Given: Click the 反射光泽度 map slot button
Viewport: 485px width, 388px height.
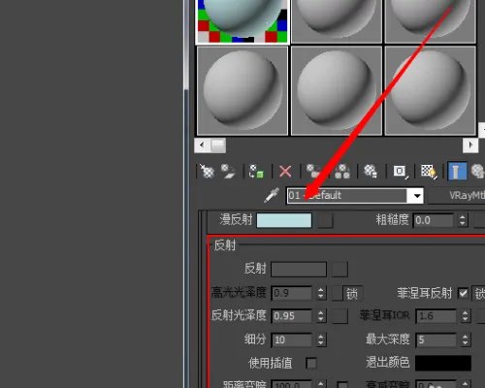Looking at the screenshot, I should [x=339, y=316].
